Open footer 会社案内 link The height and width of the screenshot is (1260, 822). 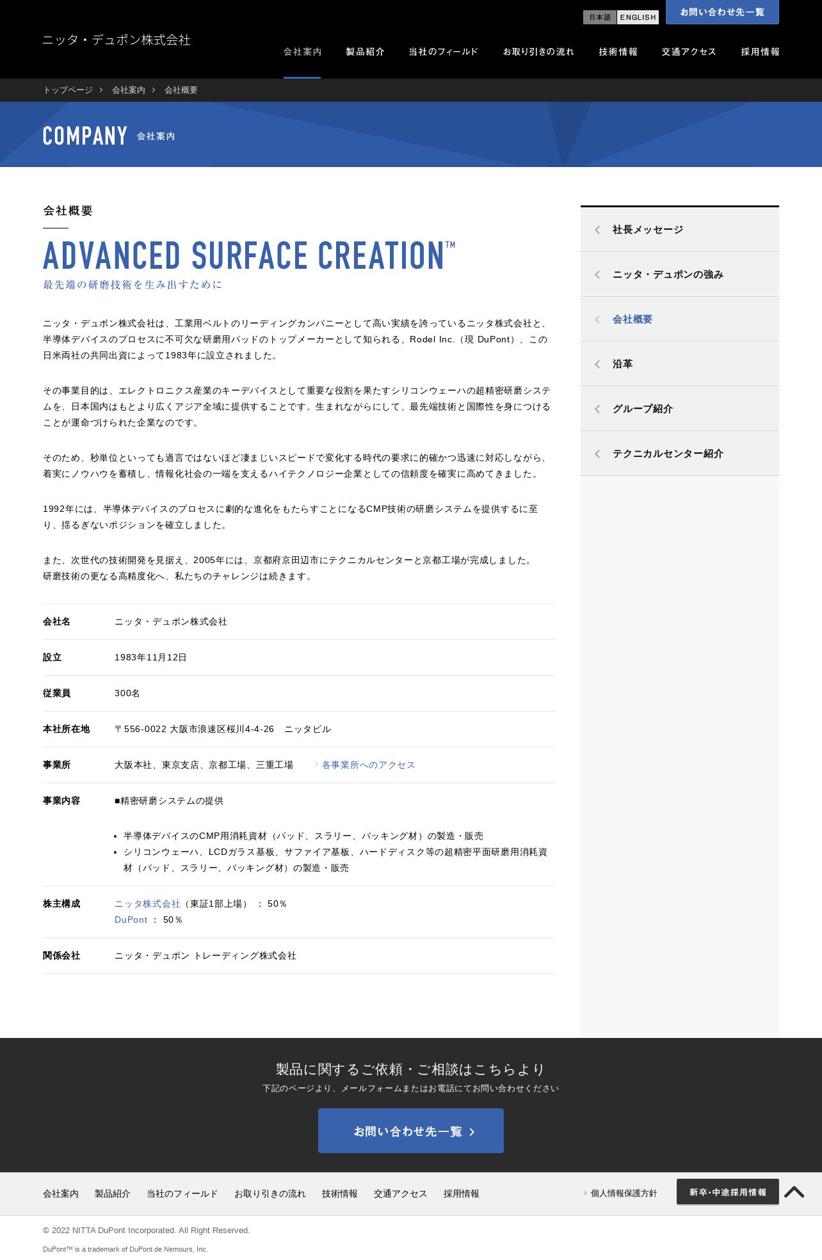[61, 1194]
